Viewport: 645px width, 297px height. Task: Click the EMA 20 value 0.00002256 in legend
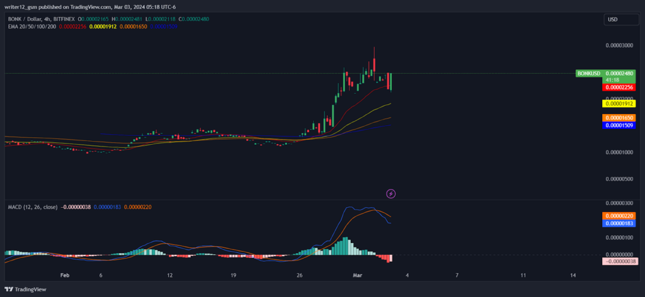click(x=72, y=26)
